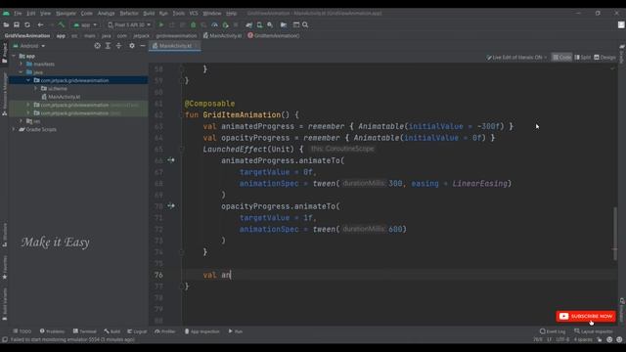Click the Debug app bug icon

point(194,24)
